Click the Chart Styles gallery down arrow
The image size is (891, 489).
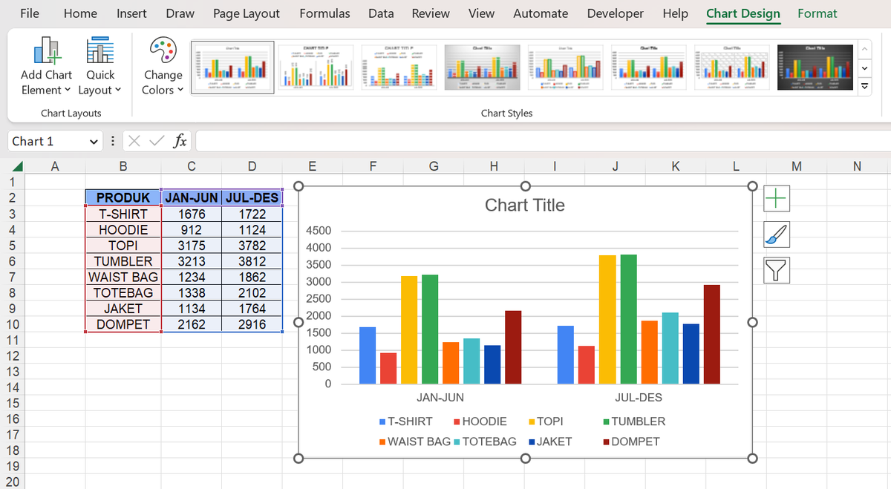click(x=864, y=68)
